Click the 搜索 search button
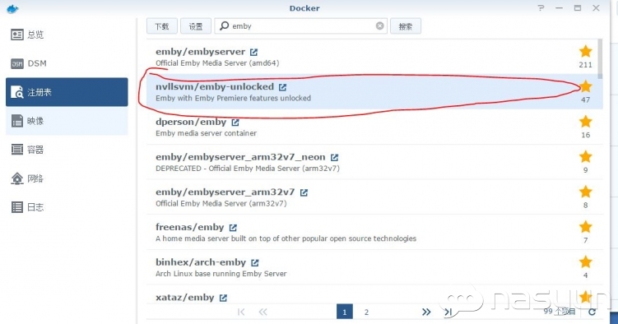The image size is (618, 324). click(x=406, y=26)
